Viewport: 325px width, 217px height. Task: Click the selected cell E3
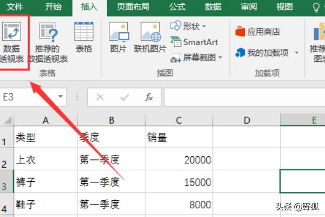tap(303, 181)
